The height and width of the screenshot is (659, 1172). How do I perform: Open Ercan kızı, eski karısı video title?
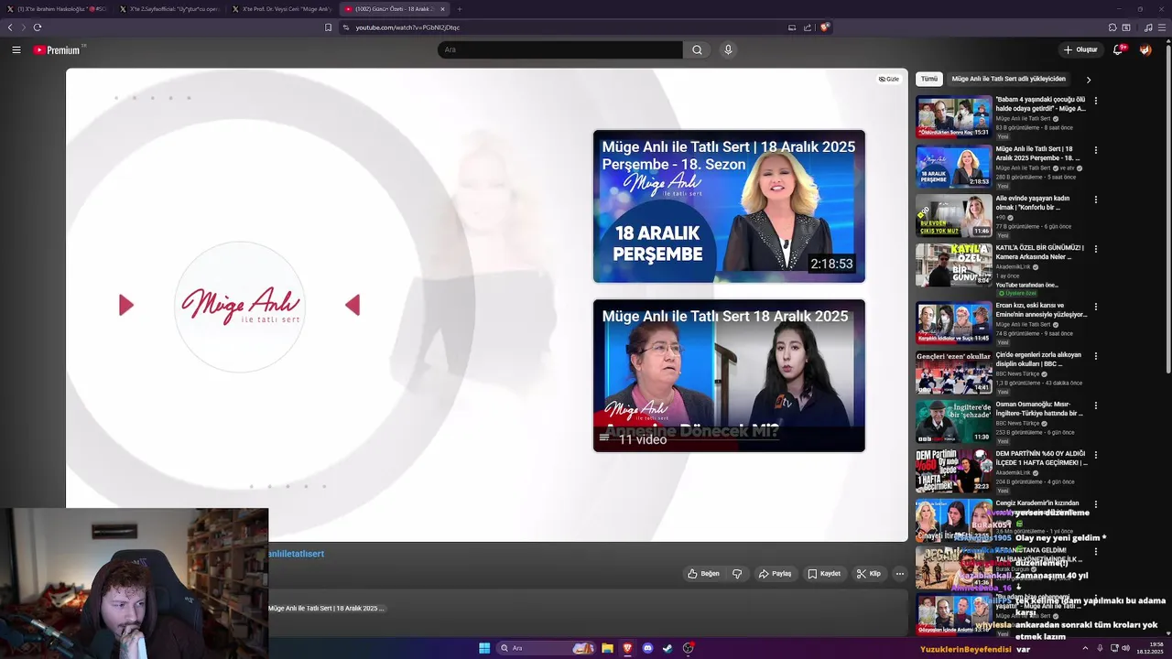(1041, 309)
